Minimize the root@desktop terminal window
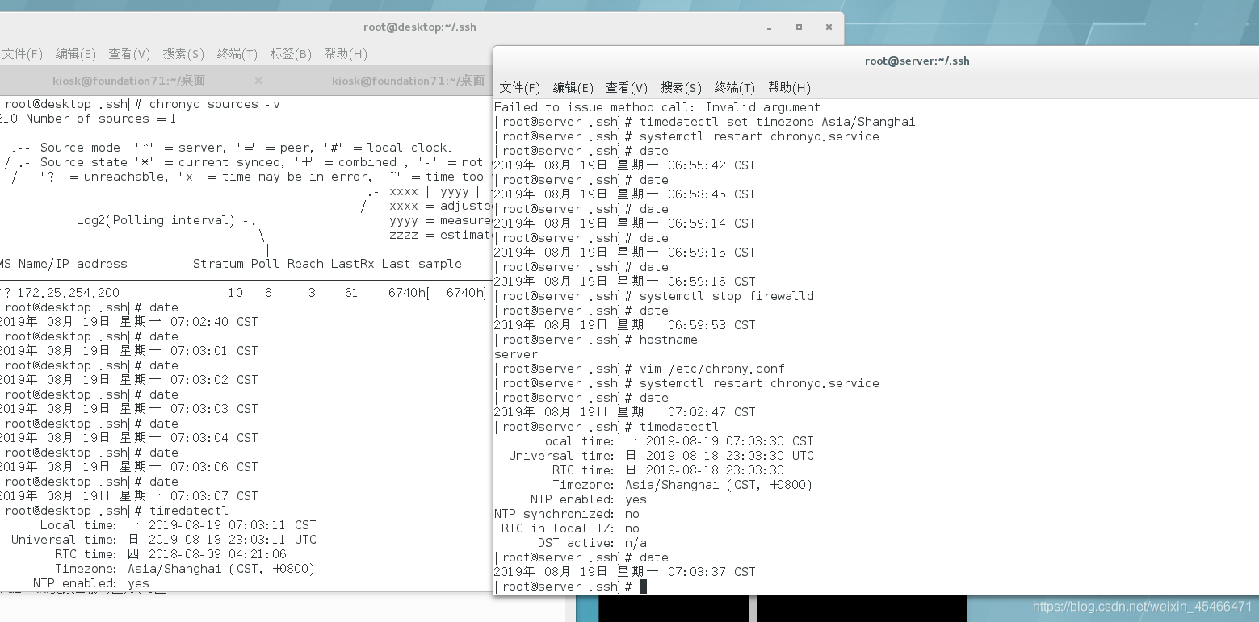The height and width of the screenshot is (622, 1259). click(x=770, y=27)
